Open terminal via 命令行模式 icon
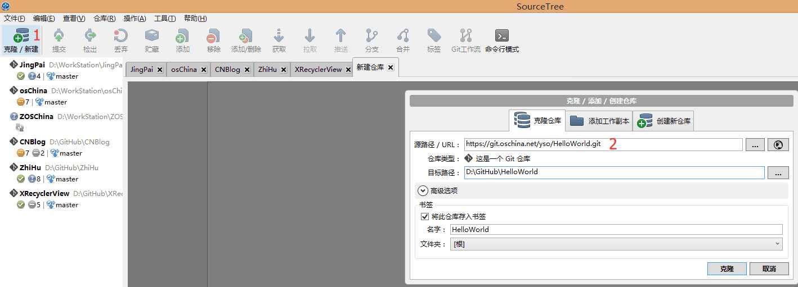Viewport: 798px width, 287px height. click(x=501, y=36)
